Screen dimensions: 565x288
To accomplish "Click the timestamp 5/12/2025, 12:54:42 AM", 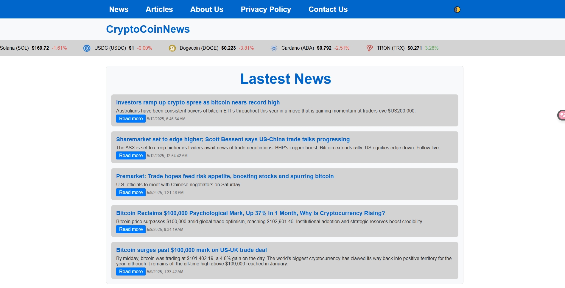I will [167, 156].
